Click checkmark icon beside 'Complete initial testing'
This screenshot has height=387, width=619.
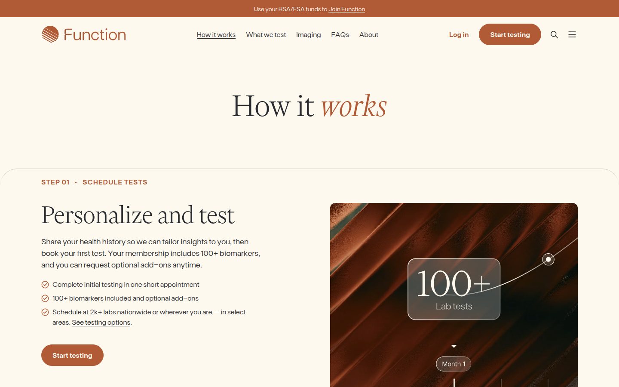[45, 285]
